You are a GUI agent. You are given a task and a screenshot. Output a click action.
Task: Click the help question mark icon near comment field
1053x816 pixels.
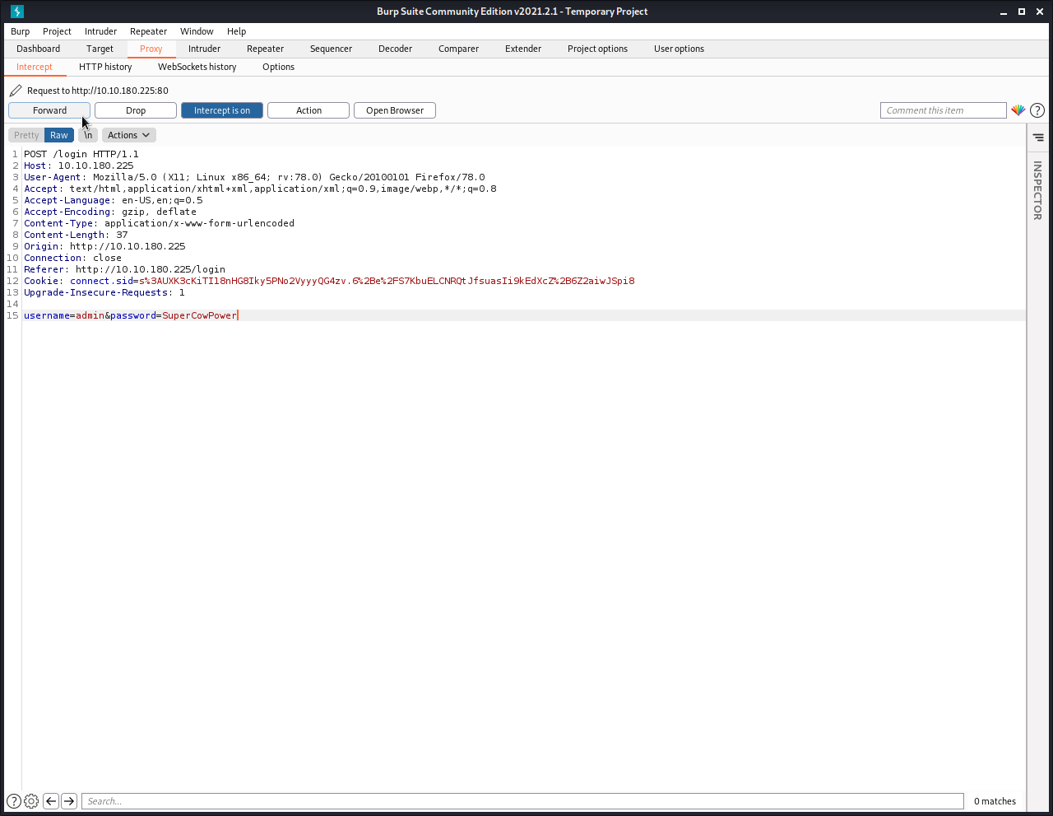[x=1037, y=110]
